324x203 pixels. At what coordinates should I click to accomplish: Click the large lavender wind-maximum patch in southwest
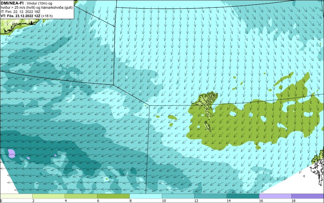[x=12, y=153]
